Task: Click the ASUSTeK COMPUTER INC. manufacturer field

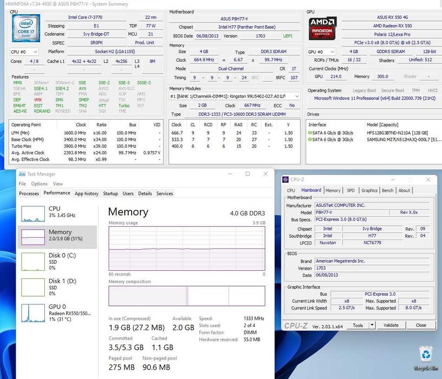Action: click(x=372, y=205)
